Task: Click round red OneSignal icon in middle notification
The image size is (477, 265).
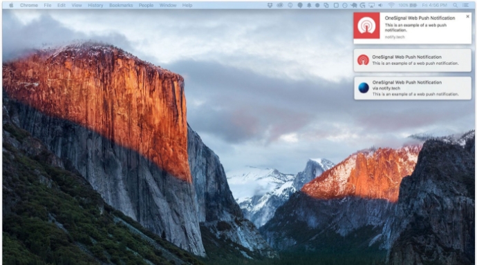Action: click(x=363, y=60)
